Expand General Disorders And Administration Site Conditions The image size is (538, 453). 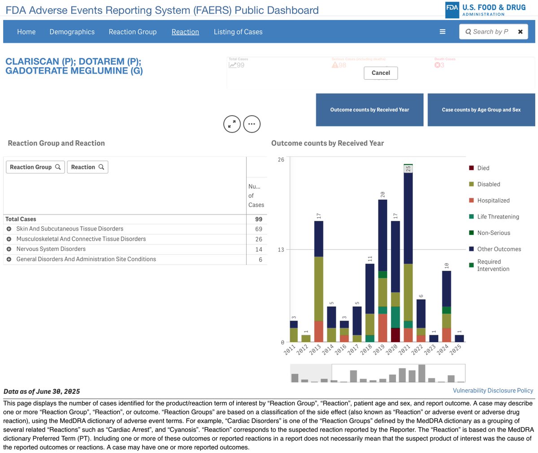(x=9, y=259)
